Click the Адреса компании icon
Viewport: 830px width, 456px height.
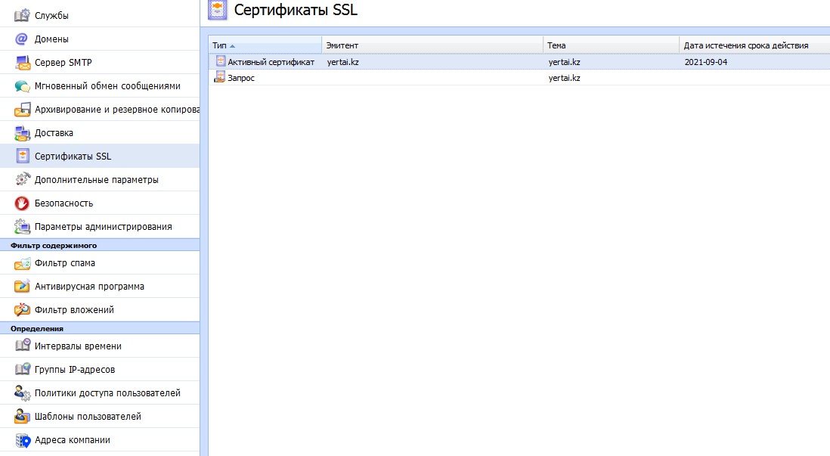22,440
